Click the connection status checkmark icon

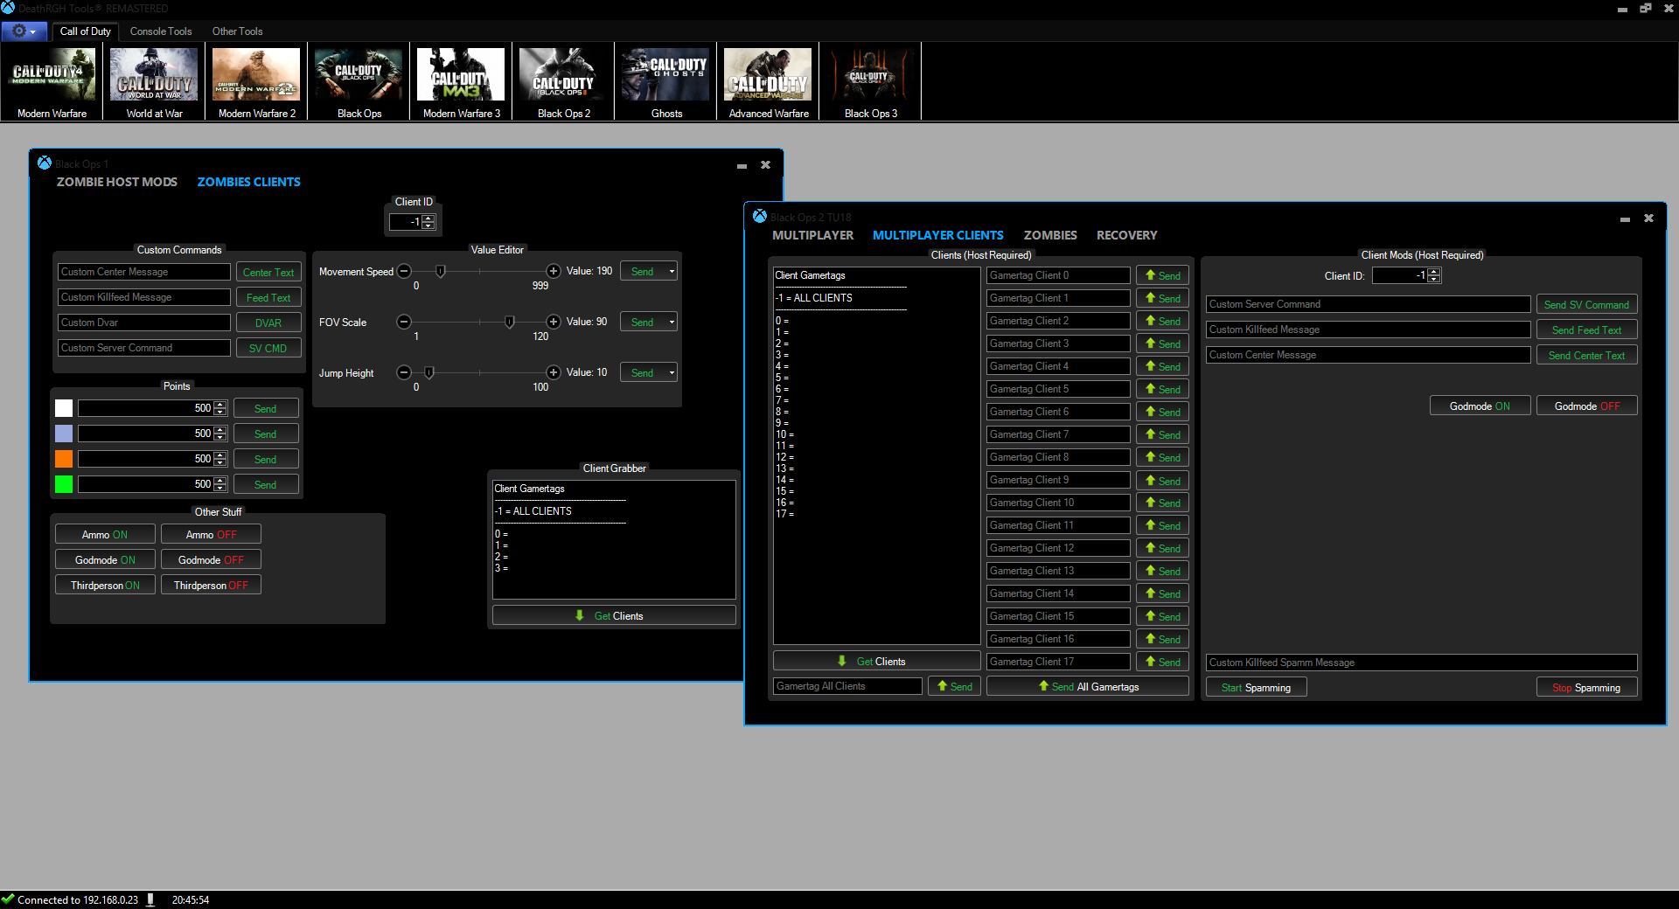[8, 899]
